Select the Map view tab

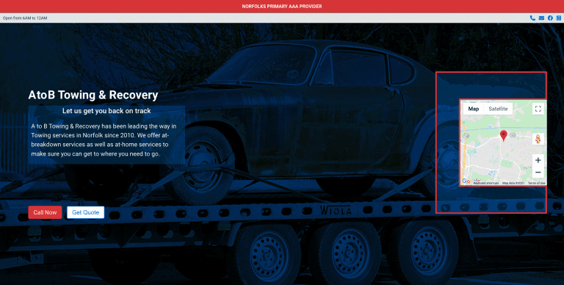[x=474, y=109]
